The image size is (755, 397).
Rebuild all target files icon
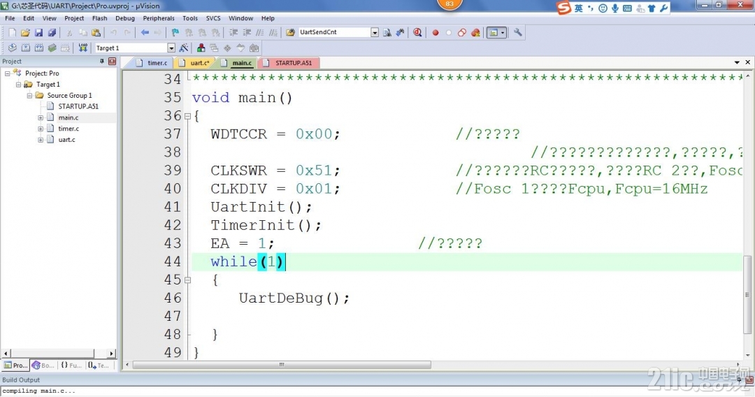[39, 48]
